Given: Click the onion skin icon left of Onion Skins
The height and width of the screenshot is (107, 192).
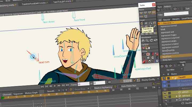Looking at the screenshot, I should pos(71,90).
